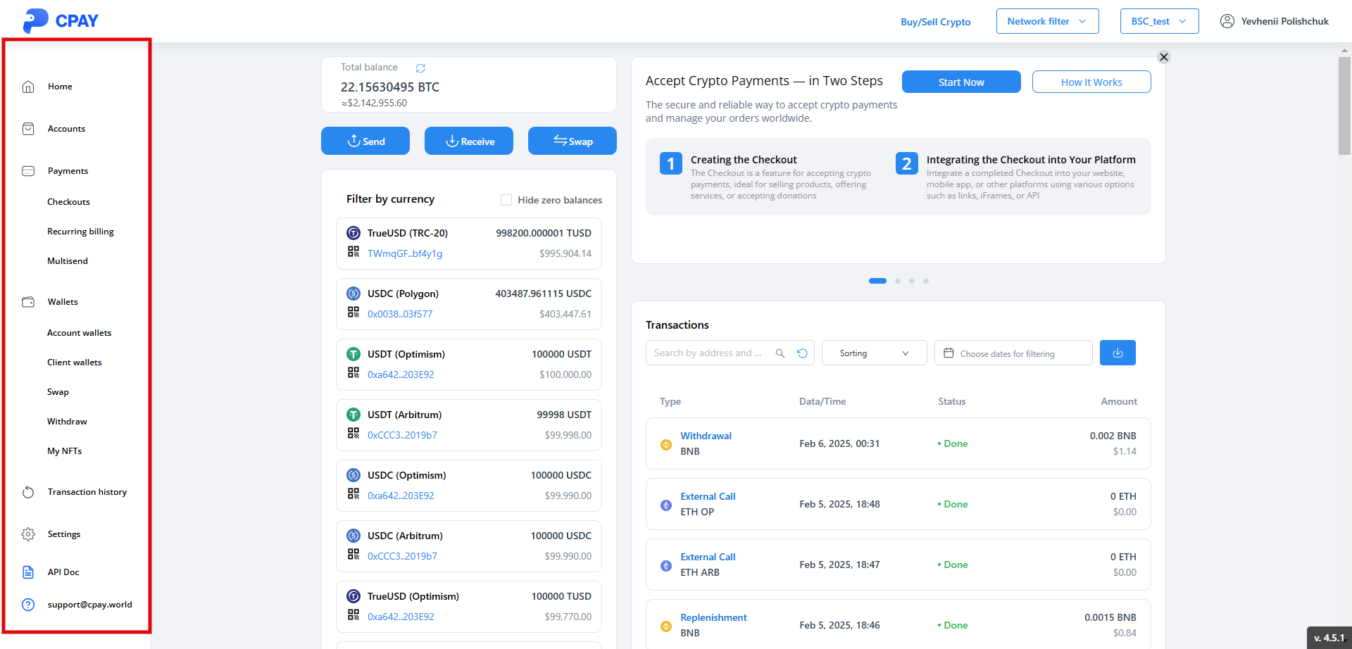The width and height of the screenshot is (1352, 649).
Task: Enable the Hide zero balances checkbox
Action: [x=506, y=200]
